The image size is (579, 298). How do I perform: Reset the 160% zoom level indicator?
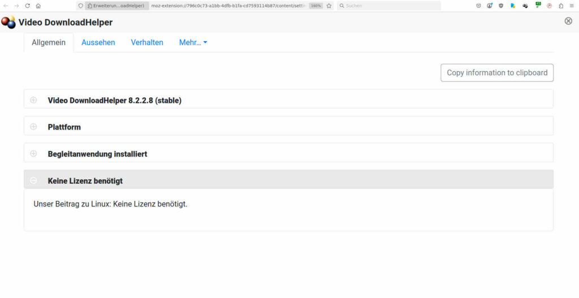[x=316, y=6]
